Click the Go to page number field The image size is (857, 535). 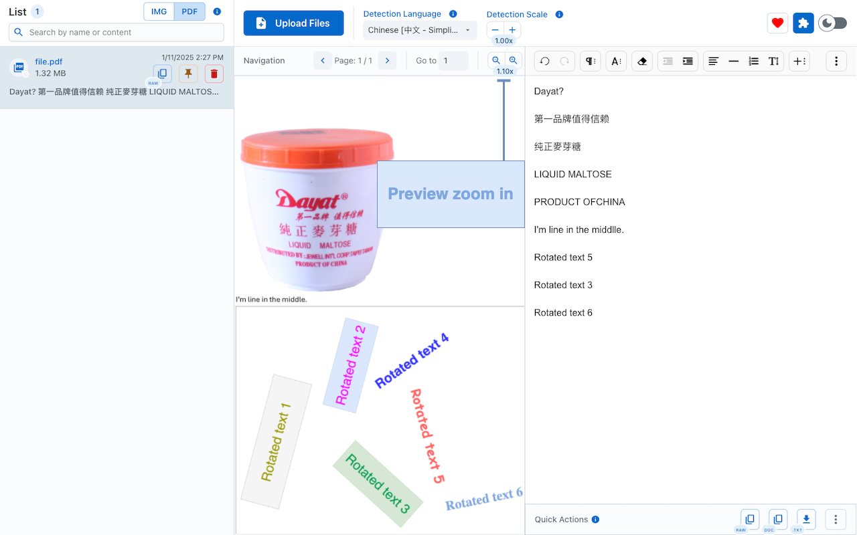454,61
